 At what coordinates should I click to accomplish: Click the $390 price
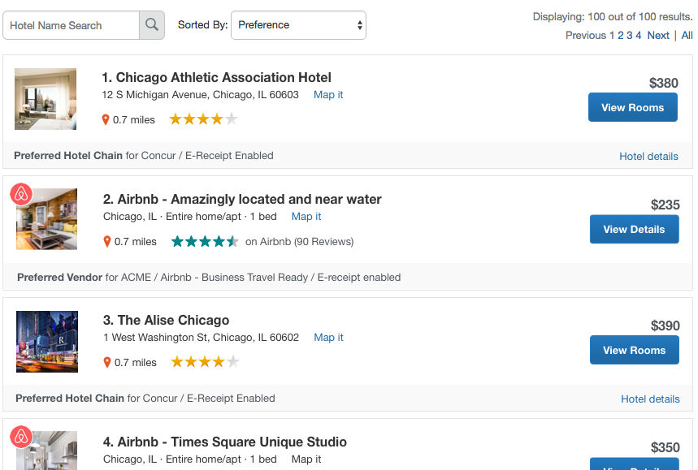pyautogui.click(x=665, y=326)
